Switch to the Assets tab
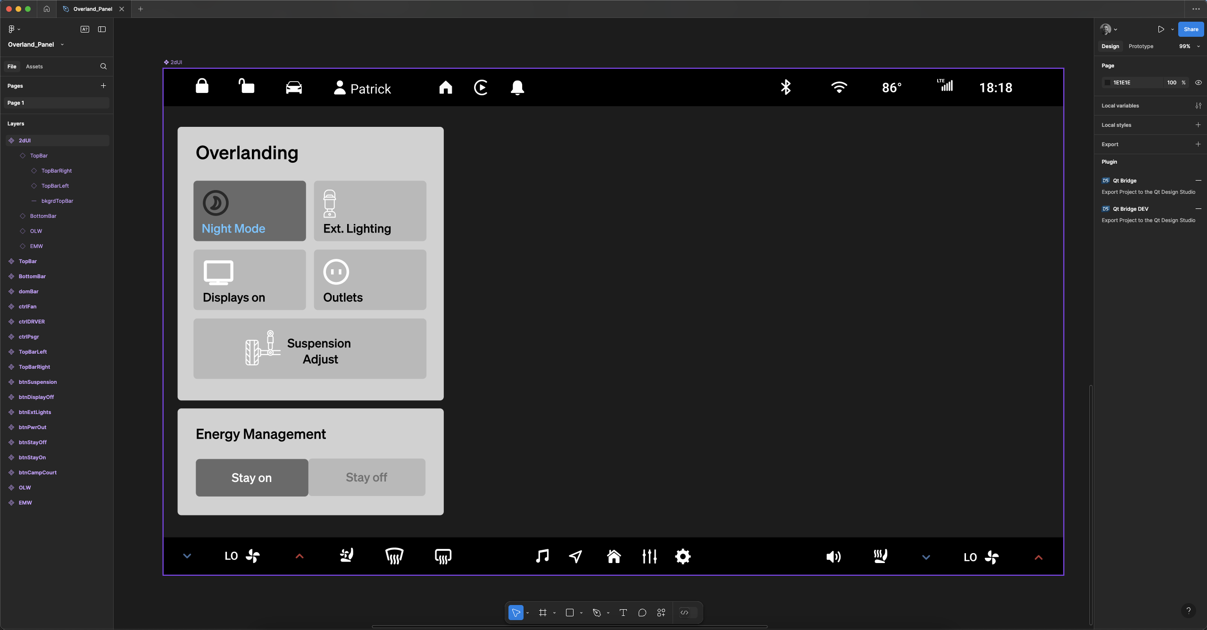The image size is (1207, 630). pyautogui.click(x=34, y=66)
